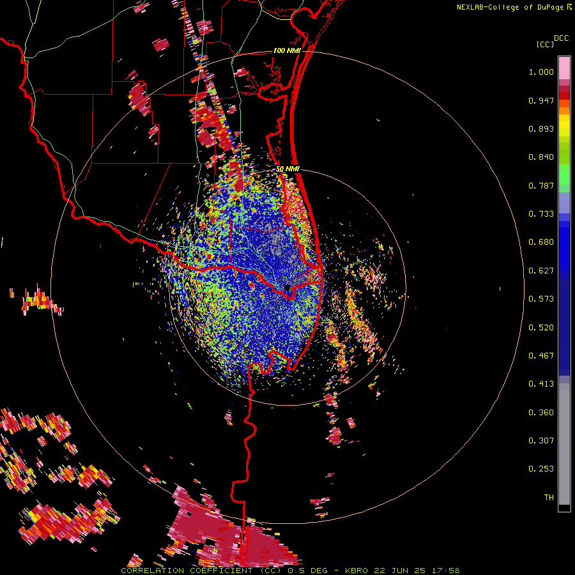This screenshot has width=575, height=575.
Task: Click the 0.573 legend value
Action: [x=541, y=299]
